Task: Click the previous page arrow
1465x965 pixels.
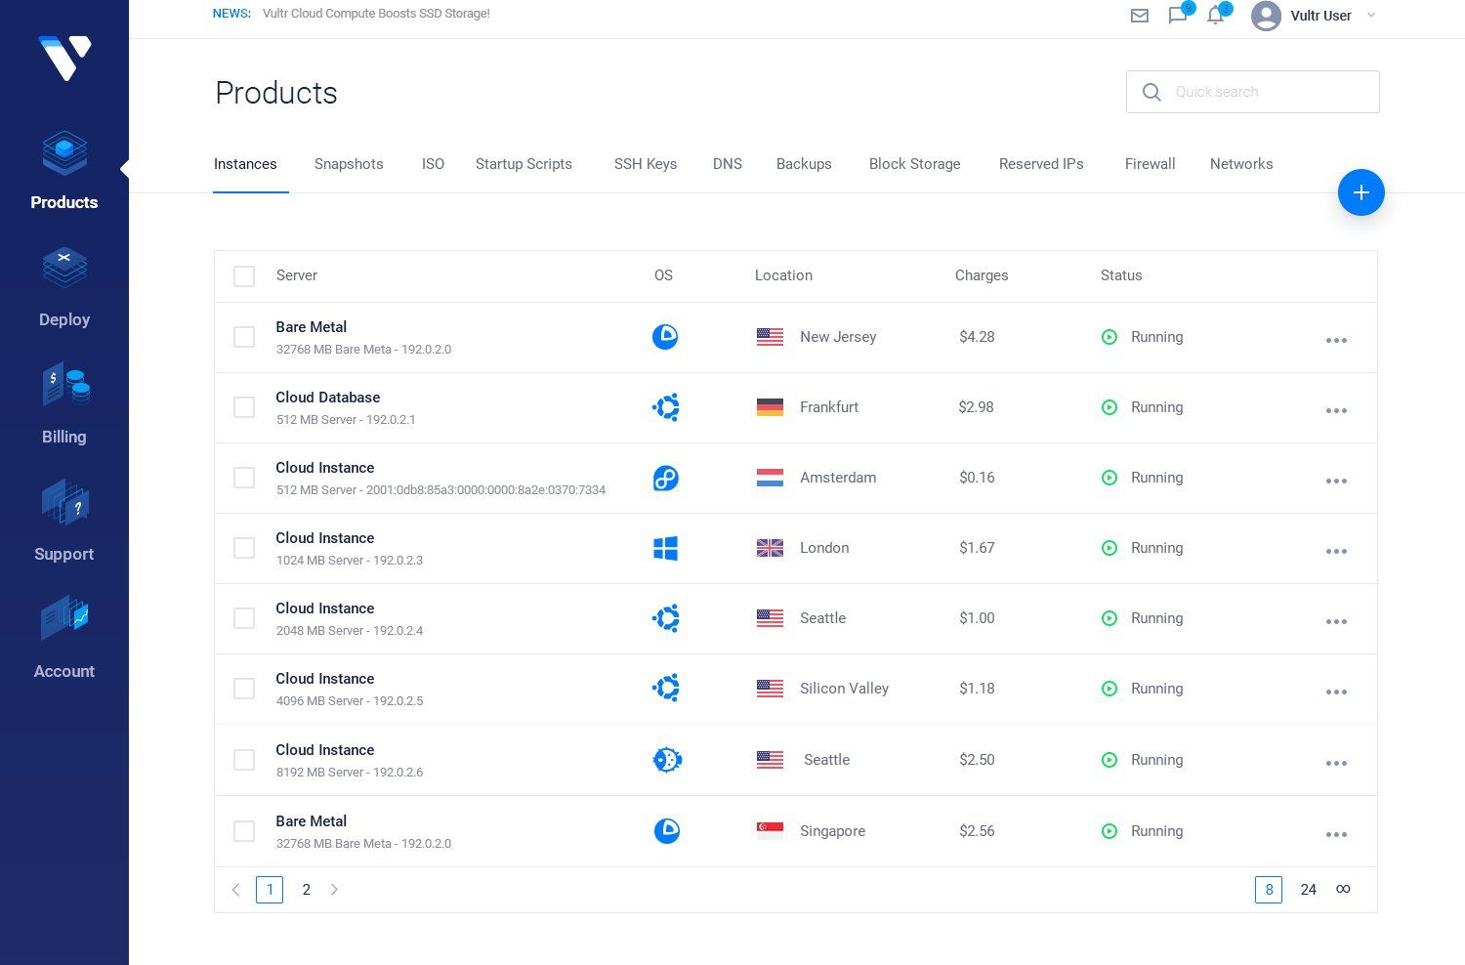Action: click(x=235, y=890)
